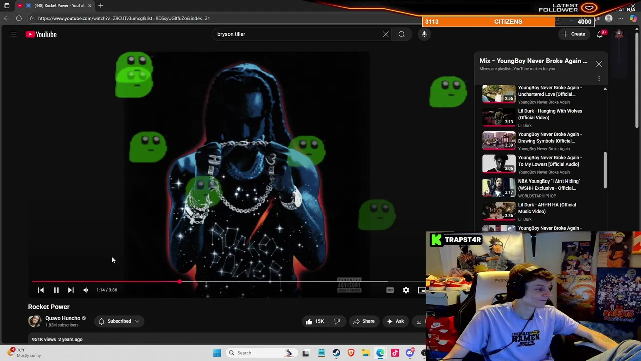Screen dimensions: 641x361
Task: Open Steam from the taskbar
Action: tap(336, 353)
